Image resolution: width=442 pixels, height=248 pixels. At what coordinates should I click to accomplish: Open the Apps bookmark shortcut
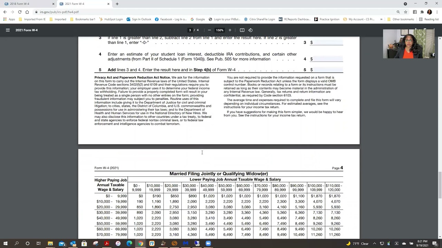tap(9, 19)
